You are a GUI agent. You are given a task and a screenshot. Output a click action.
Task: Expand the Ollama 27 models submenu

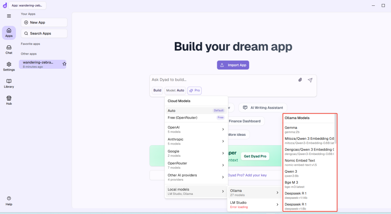click(x=255, y=193)
